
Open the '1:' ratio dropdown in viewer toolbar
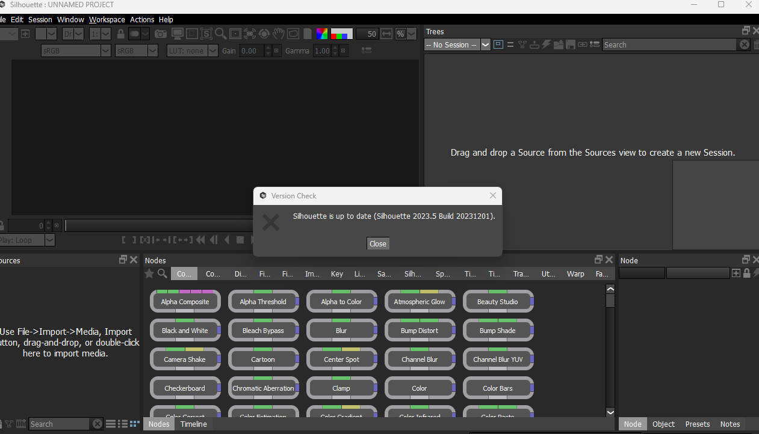point(100,34)
